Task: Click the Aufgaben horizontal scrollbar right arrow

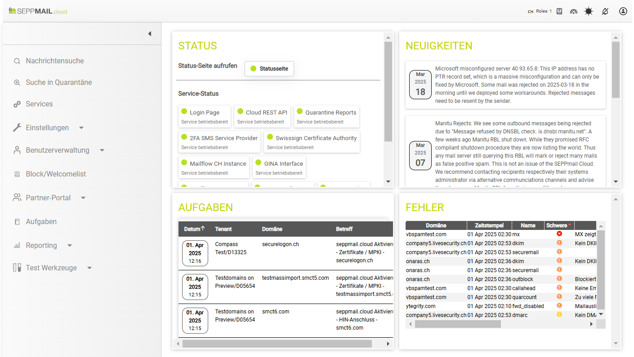Action: click(388, 344)
